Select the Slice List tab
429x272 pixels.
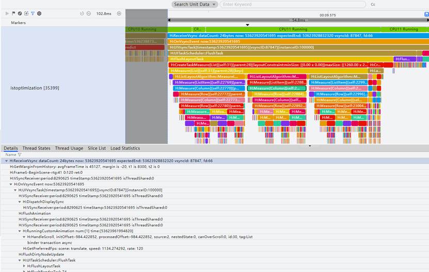click(x=97, y=148)
